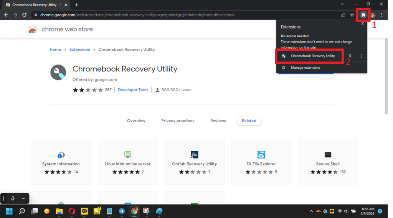Image resolution: width=393 pixels, height=218 pixels.
Task: Switch to the Overview tab
Action: pyautogui.click(x=136, y=121)
